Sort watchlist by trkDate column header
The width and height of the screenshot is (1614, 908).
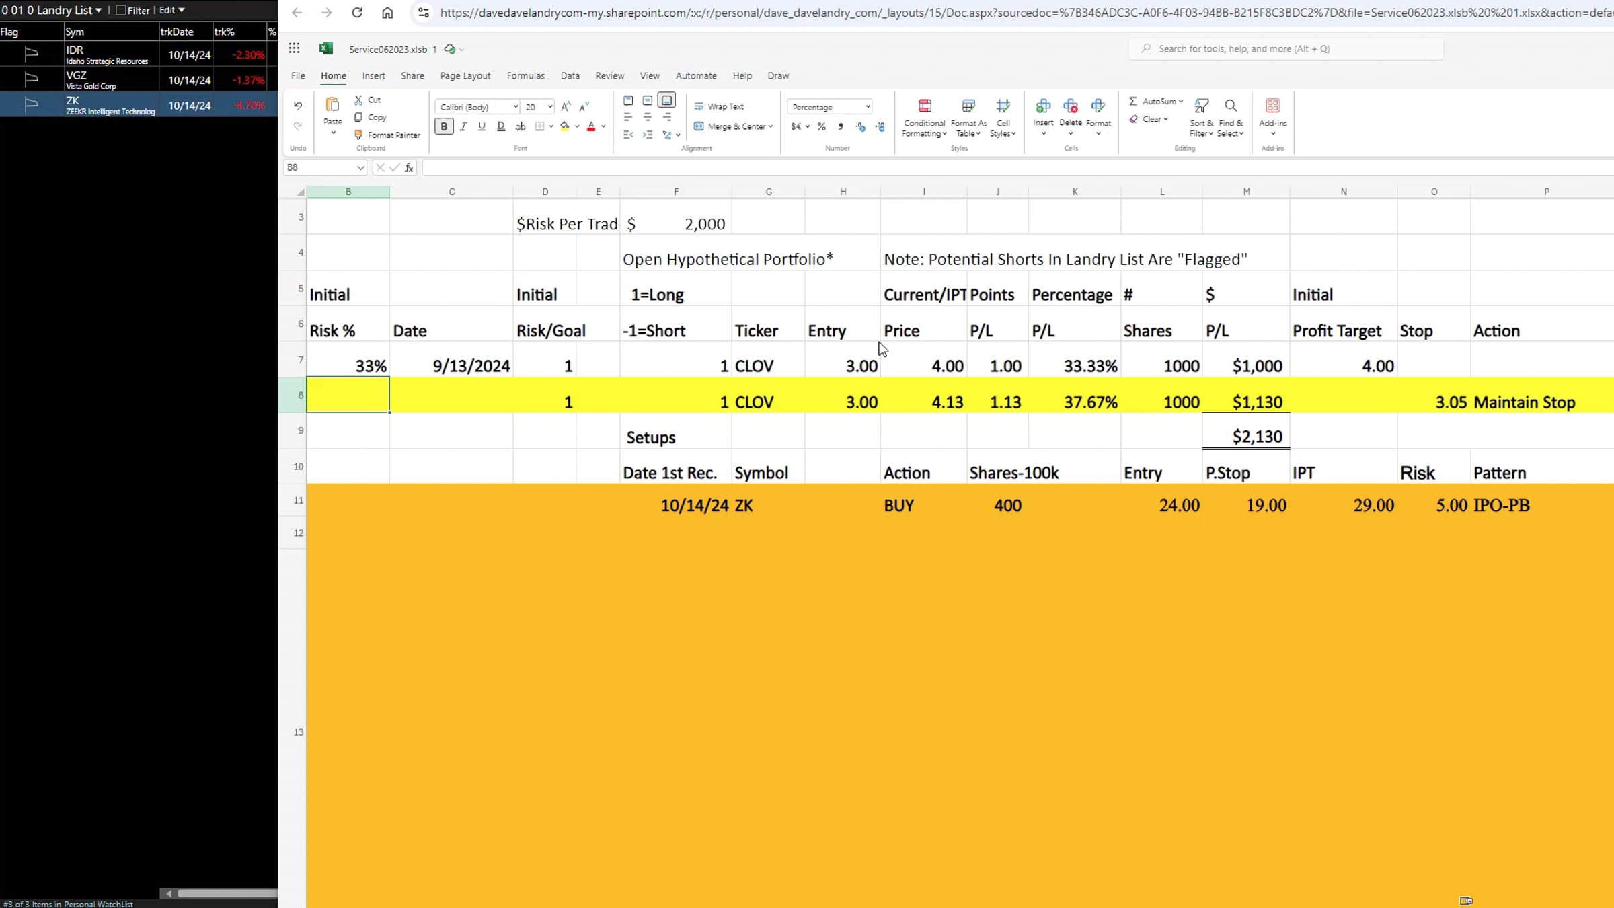point(186,32)
